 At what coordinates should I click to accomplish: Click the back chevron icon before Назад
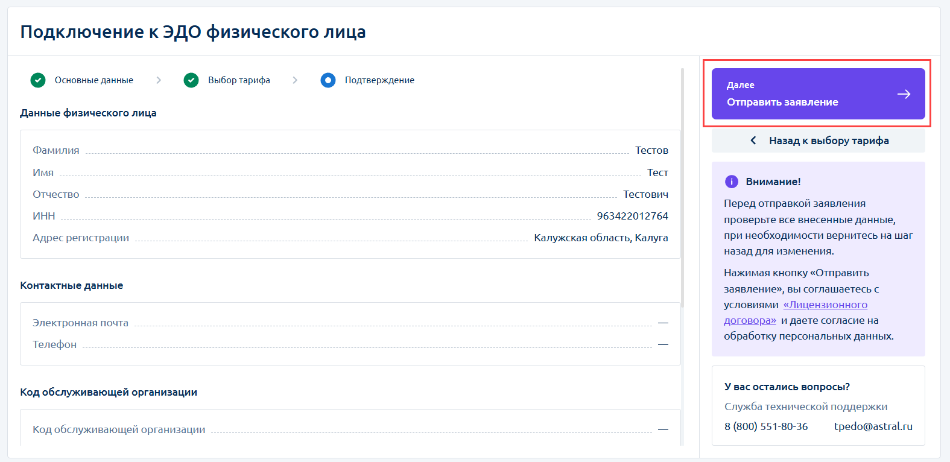[x=753, y=141]
